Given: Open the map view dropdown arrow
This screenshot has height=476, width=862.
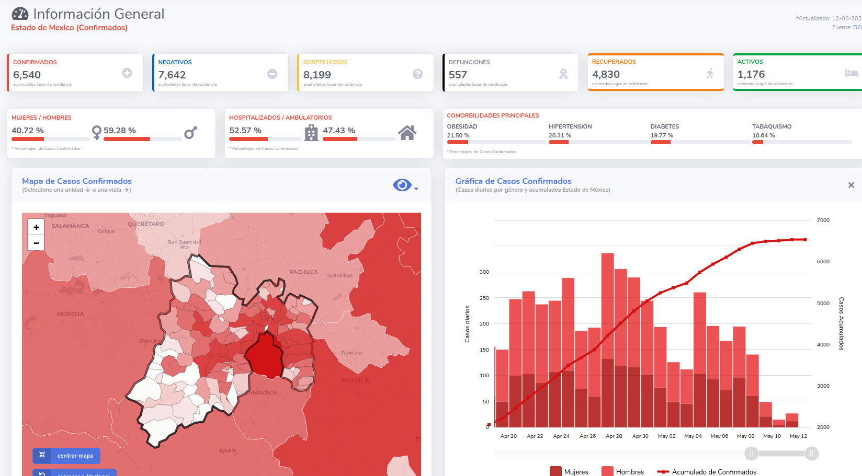Looking at the screenshot, I should coord(416,189).
